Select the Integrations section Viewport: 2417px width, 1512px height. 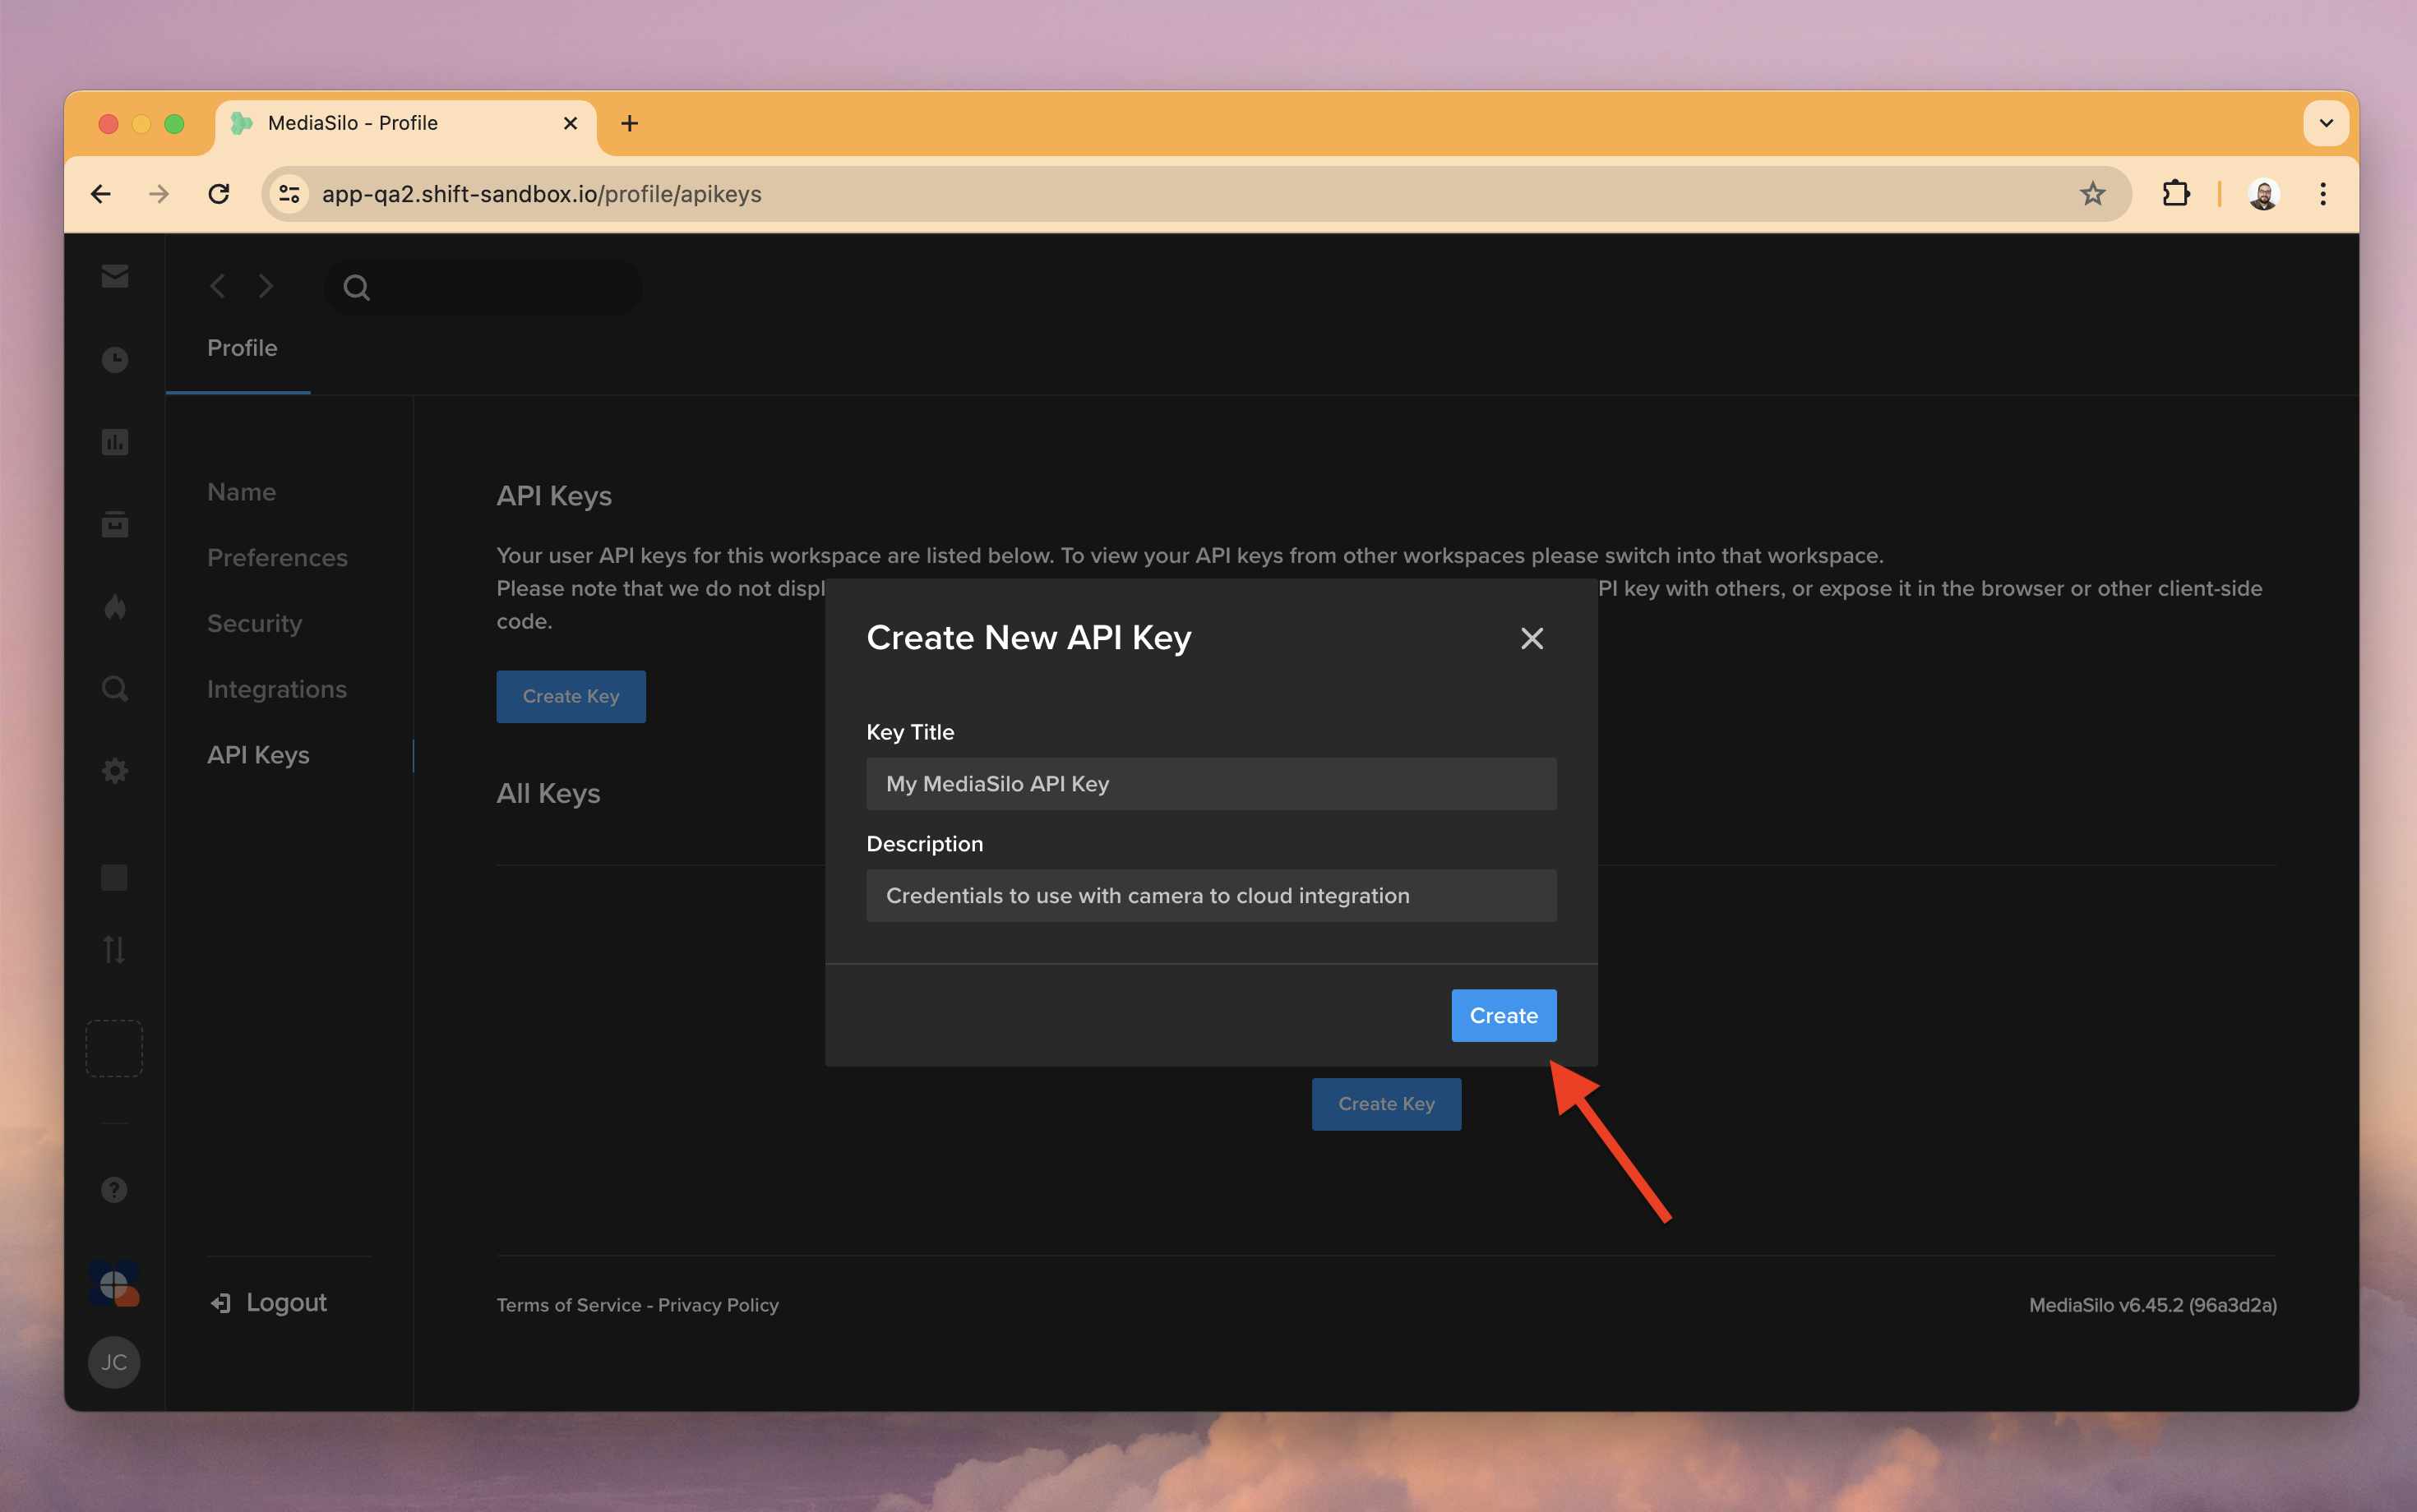pyautogui.click(x=276, y=689)
